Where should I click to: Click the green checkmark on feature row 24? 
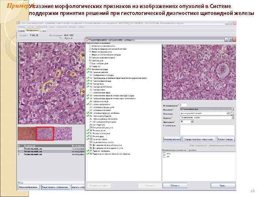[88, 113]
